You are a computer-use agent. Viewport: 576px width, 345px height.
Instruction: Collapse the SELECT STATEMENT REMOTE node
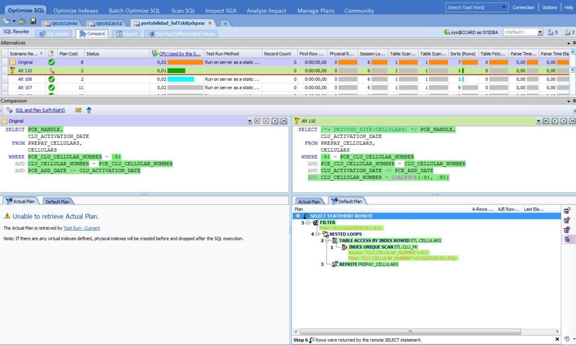[x=298, y=216]
